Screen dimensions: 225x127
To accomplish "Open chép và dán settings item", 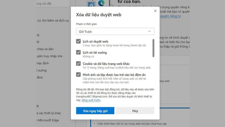I will pos(45,49).
